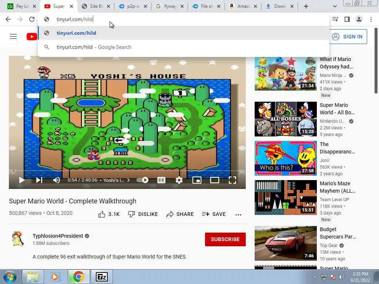
Task: Activate miniplayer icon in video controls
Action: (x=197, y=180)
